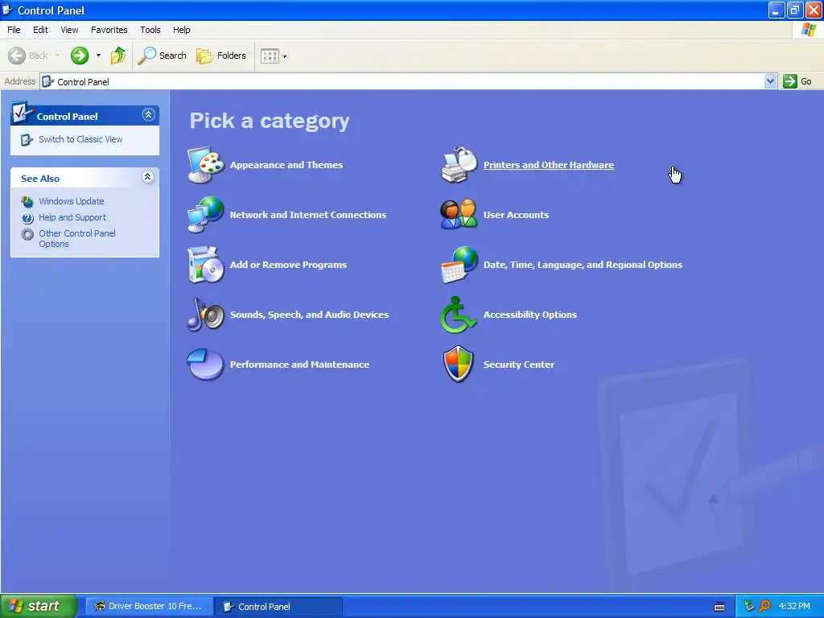Toggle the Folders pane

221,56
